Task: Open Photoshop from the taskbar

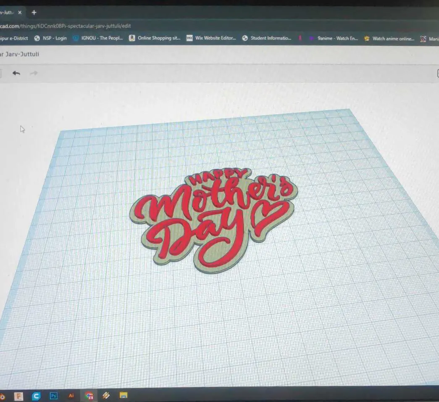Action: click(53, 396)
